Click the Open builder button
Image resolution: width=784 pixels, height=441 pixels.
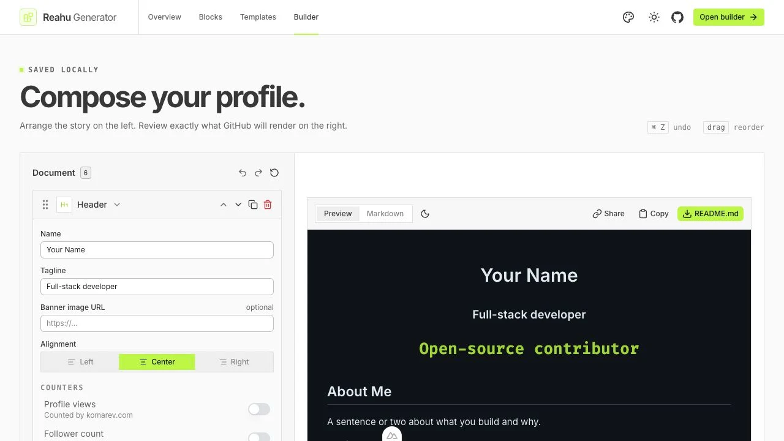(x=729, y=17)
